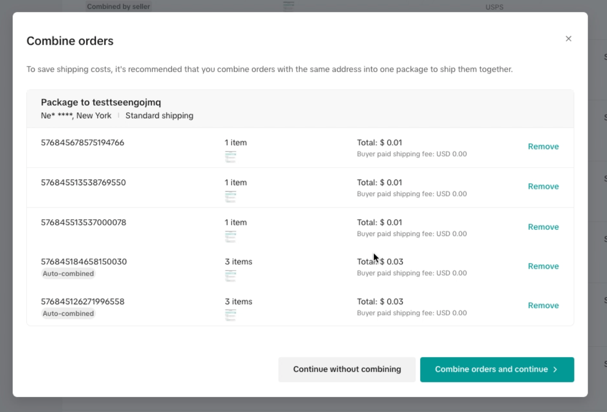Remove order 576845513537000078 from package
Image resolution: width=607 pixels, height=412 pixels.
click(x=543, y=227)
